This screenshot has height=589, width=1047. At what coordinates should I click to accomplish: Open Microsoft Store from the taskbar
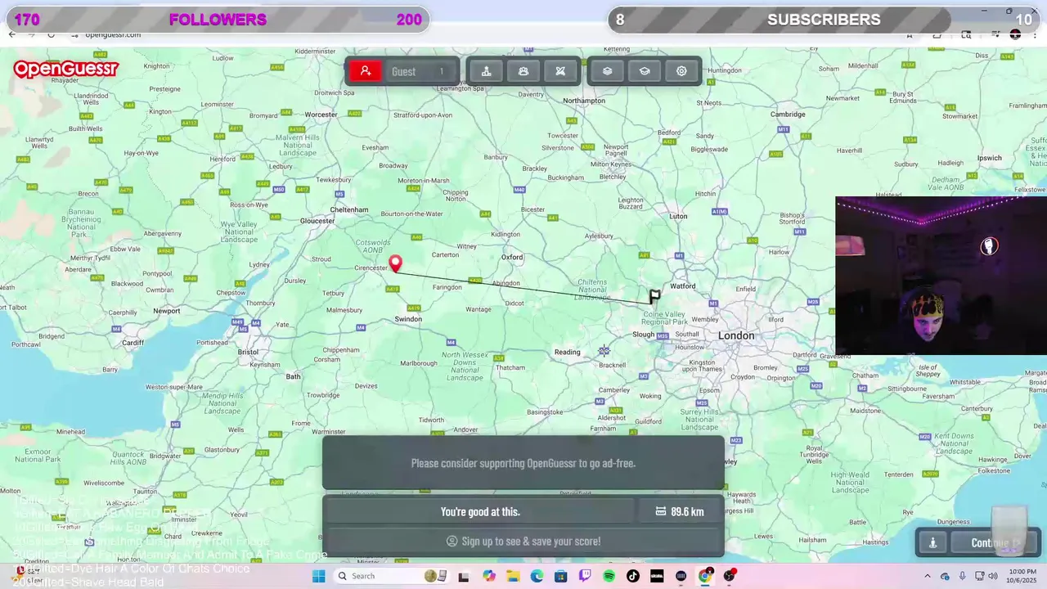pyautogui.click(x=560, y=576)
